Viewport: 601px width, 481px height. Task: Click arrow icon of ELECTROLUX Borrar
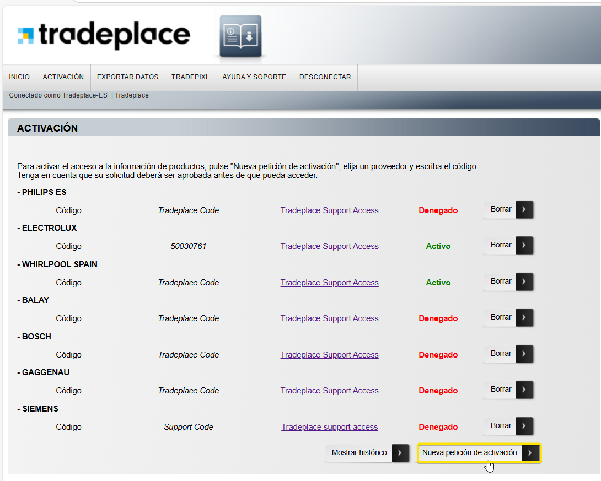coord(524,246)
